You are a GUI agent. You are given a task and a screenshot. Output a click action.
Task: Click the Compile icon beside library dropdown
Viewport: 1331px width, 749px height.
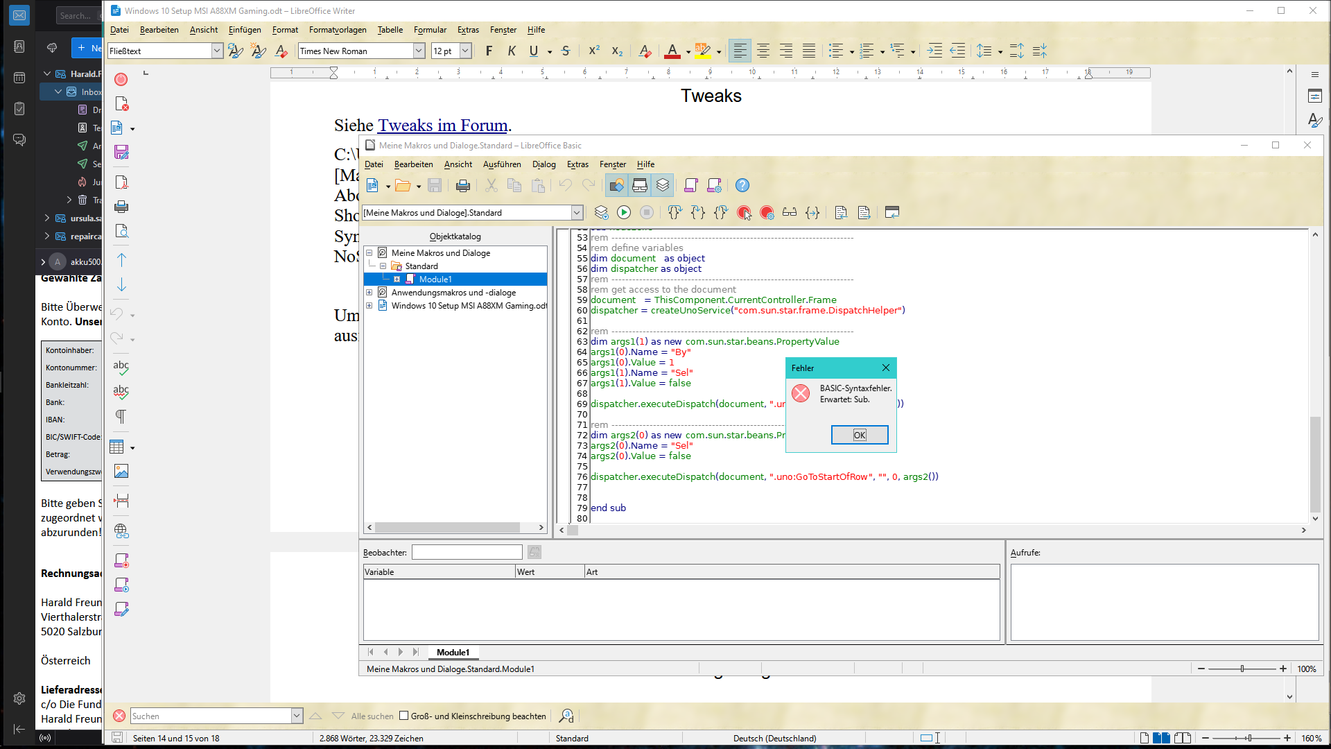coord(601,213)
